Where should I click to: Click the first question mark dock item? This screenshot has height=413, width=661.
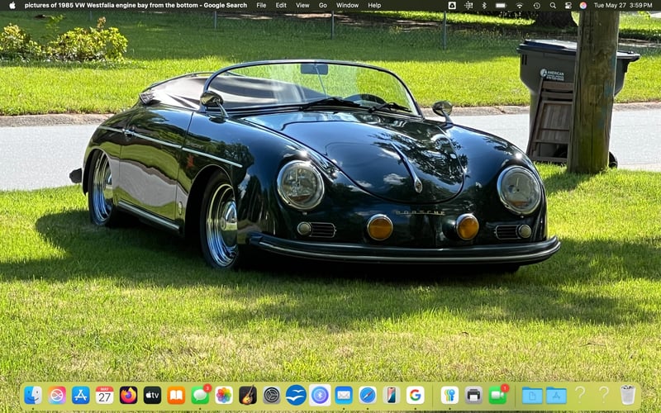click(580, 394)
